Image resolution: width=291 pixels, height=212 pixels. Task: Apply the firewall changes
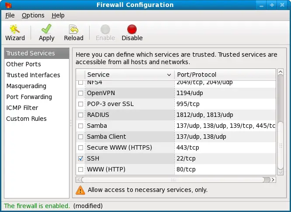[x=46, y=32]
